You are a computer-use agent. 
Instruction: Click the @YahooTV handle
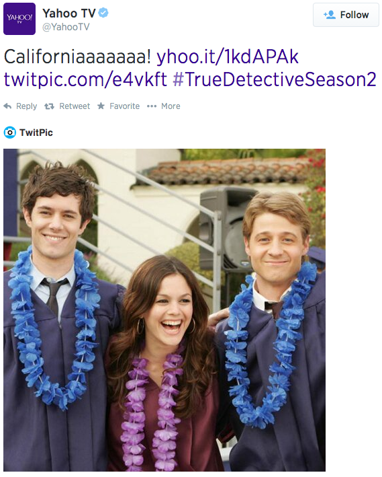point(66,27)
